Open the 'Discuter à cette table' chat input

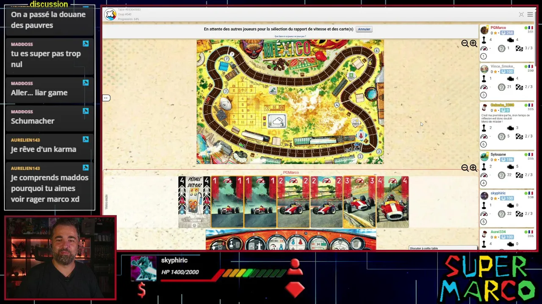(x=443, y=248)
